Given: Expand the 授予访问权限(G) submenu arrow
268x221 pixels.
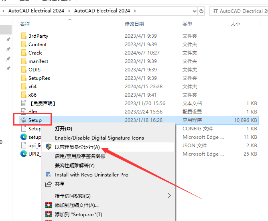Looking at the screenshot, I should [x=169, y=196].
